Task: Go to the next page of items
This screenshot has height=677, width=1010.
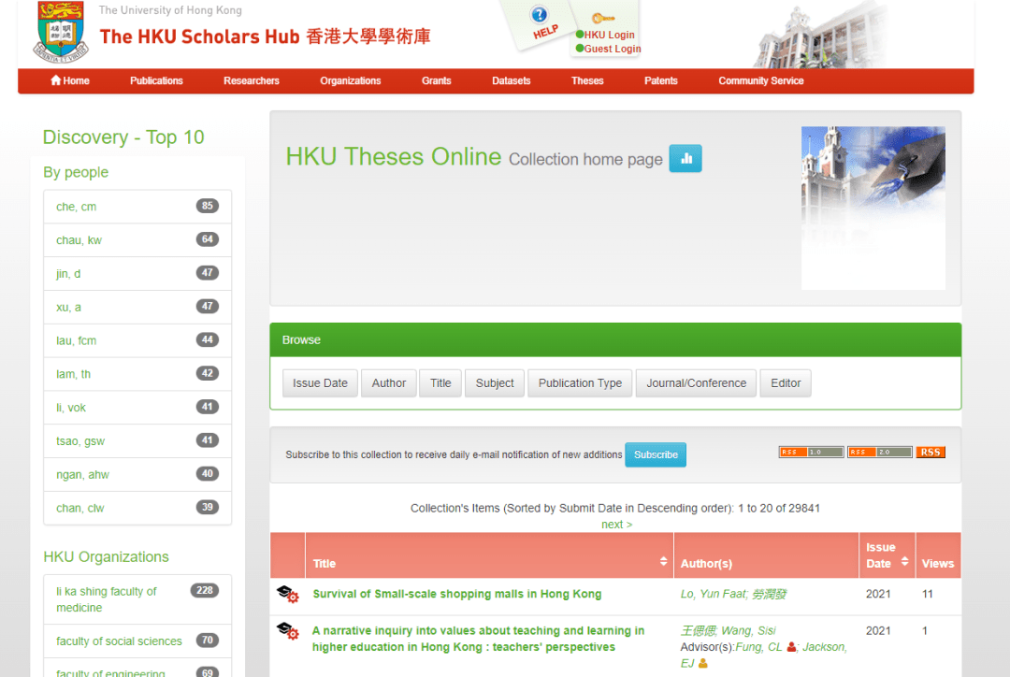Action: [617, 525]
